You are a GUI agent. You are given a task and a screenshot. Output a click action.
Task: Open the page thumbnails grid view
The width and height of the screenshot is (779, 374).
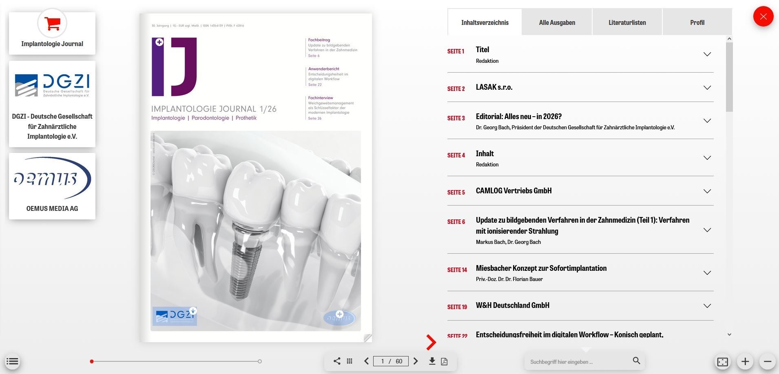[x=350, y=361]
